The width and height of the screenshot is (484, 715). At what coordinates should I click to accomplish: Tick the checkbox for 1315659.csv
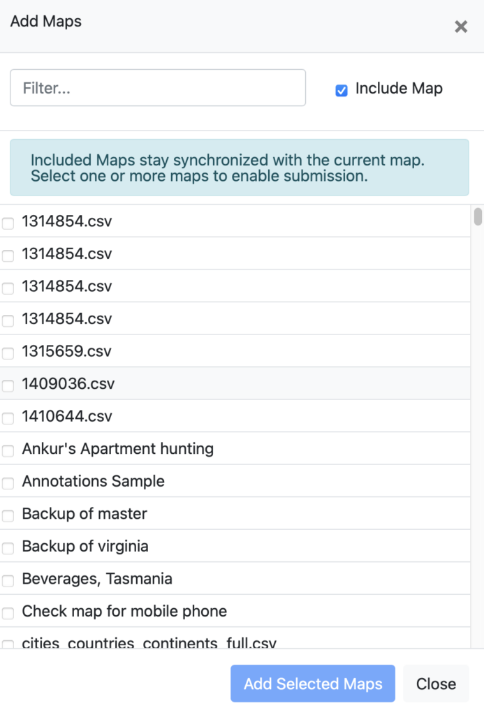(8, 353)
